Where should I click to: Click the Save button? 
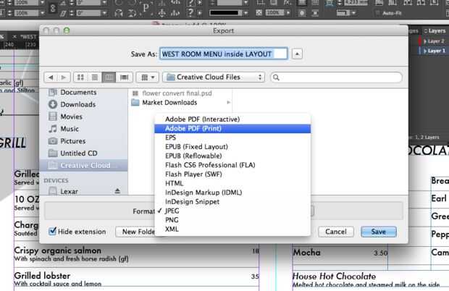[x=379, y=232]
